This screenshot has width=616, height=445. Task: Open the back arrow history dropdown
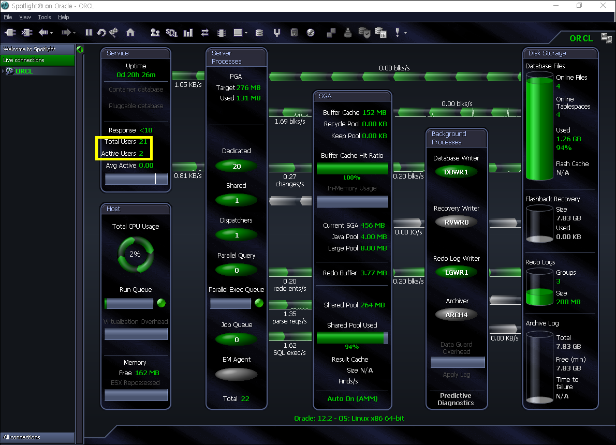point(51,33)
